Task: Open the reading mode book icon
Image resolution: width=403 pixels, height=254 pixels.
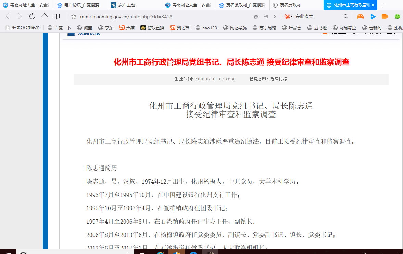Action: 56,16
